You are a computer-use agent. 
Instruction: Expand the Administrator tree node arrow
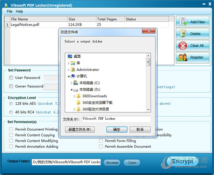[68, 70]
